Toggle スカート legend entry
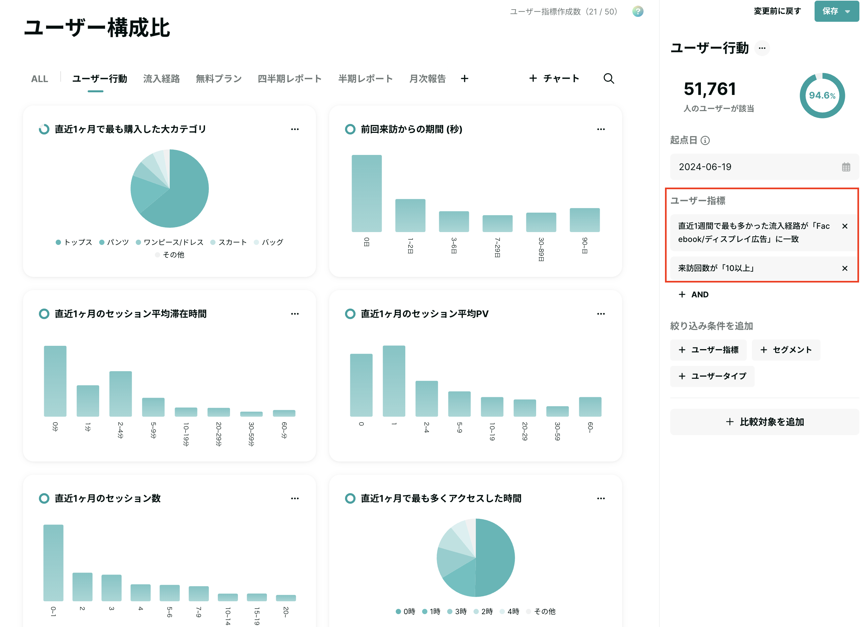The height and width of the screenshot is (627, 864). click(229, 242)
